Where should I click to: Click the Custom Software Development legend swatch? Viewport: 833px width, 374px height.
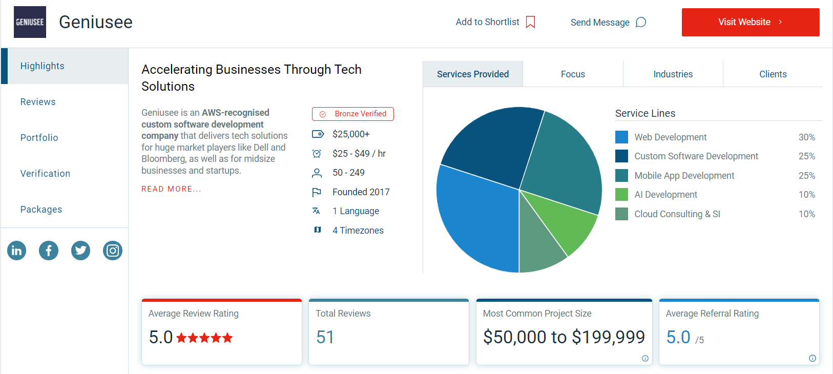pyautogui.click(x=621, y=156)
